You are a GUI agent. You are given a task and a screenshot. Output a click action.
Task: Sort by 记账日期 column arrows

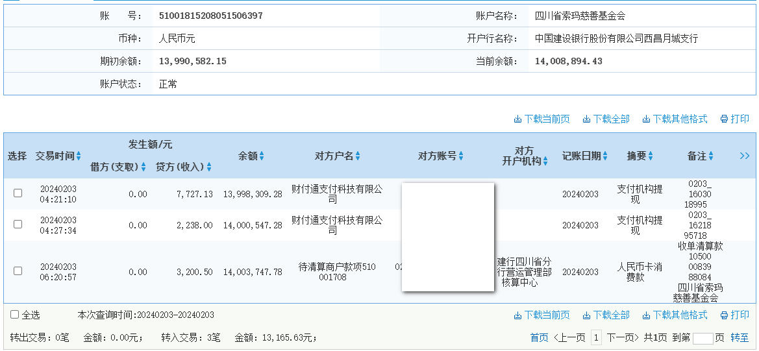605,156
